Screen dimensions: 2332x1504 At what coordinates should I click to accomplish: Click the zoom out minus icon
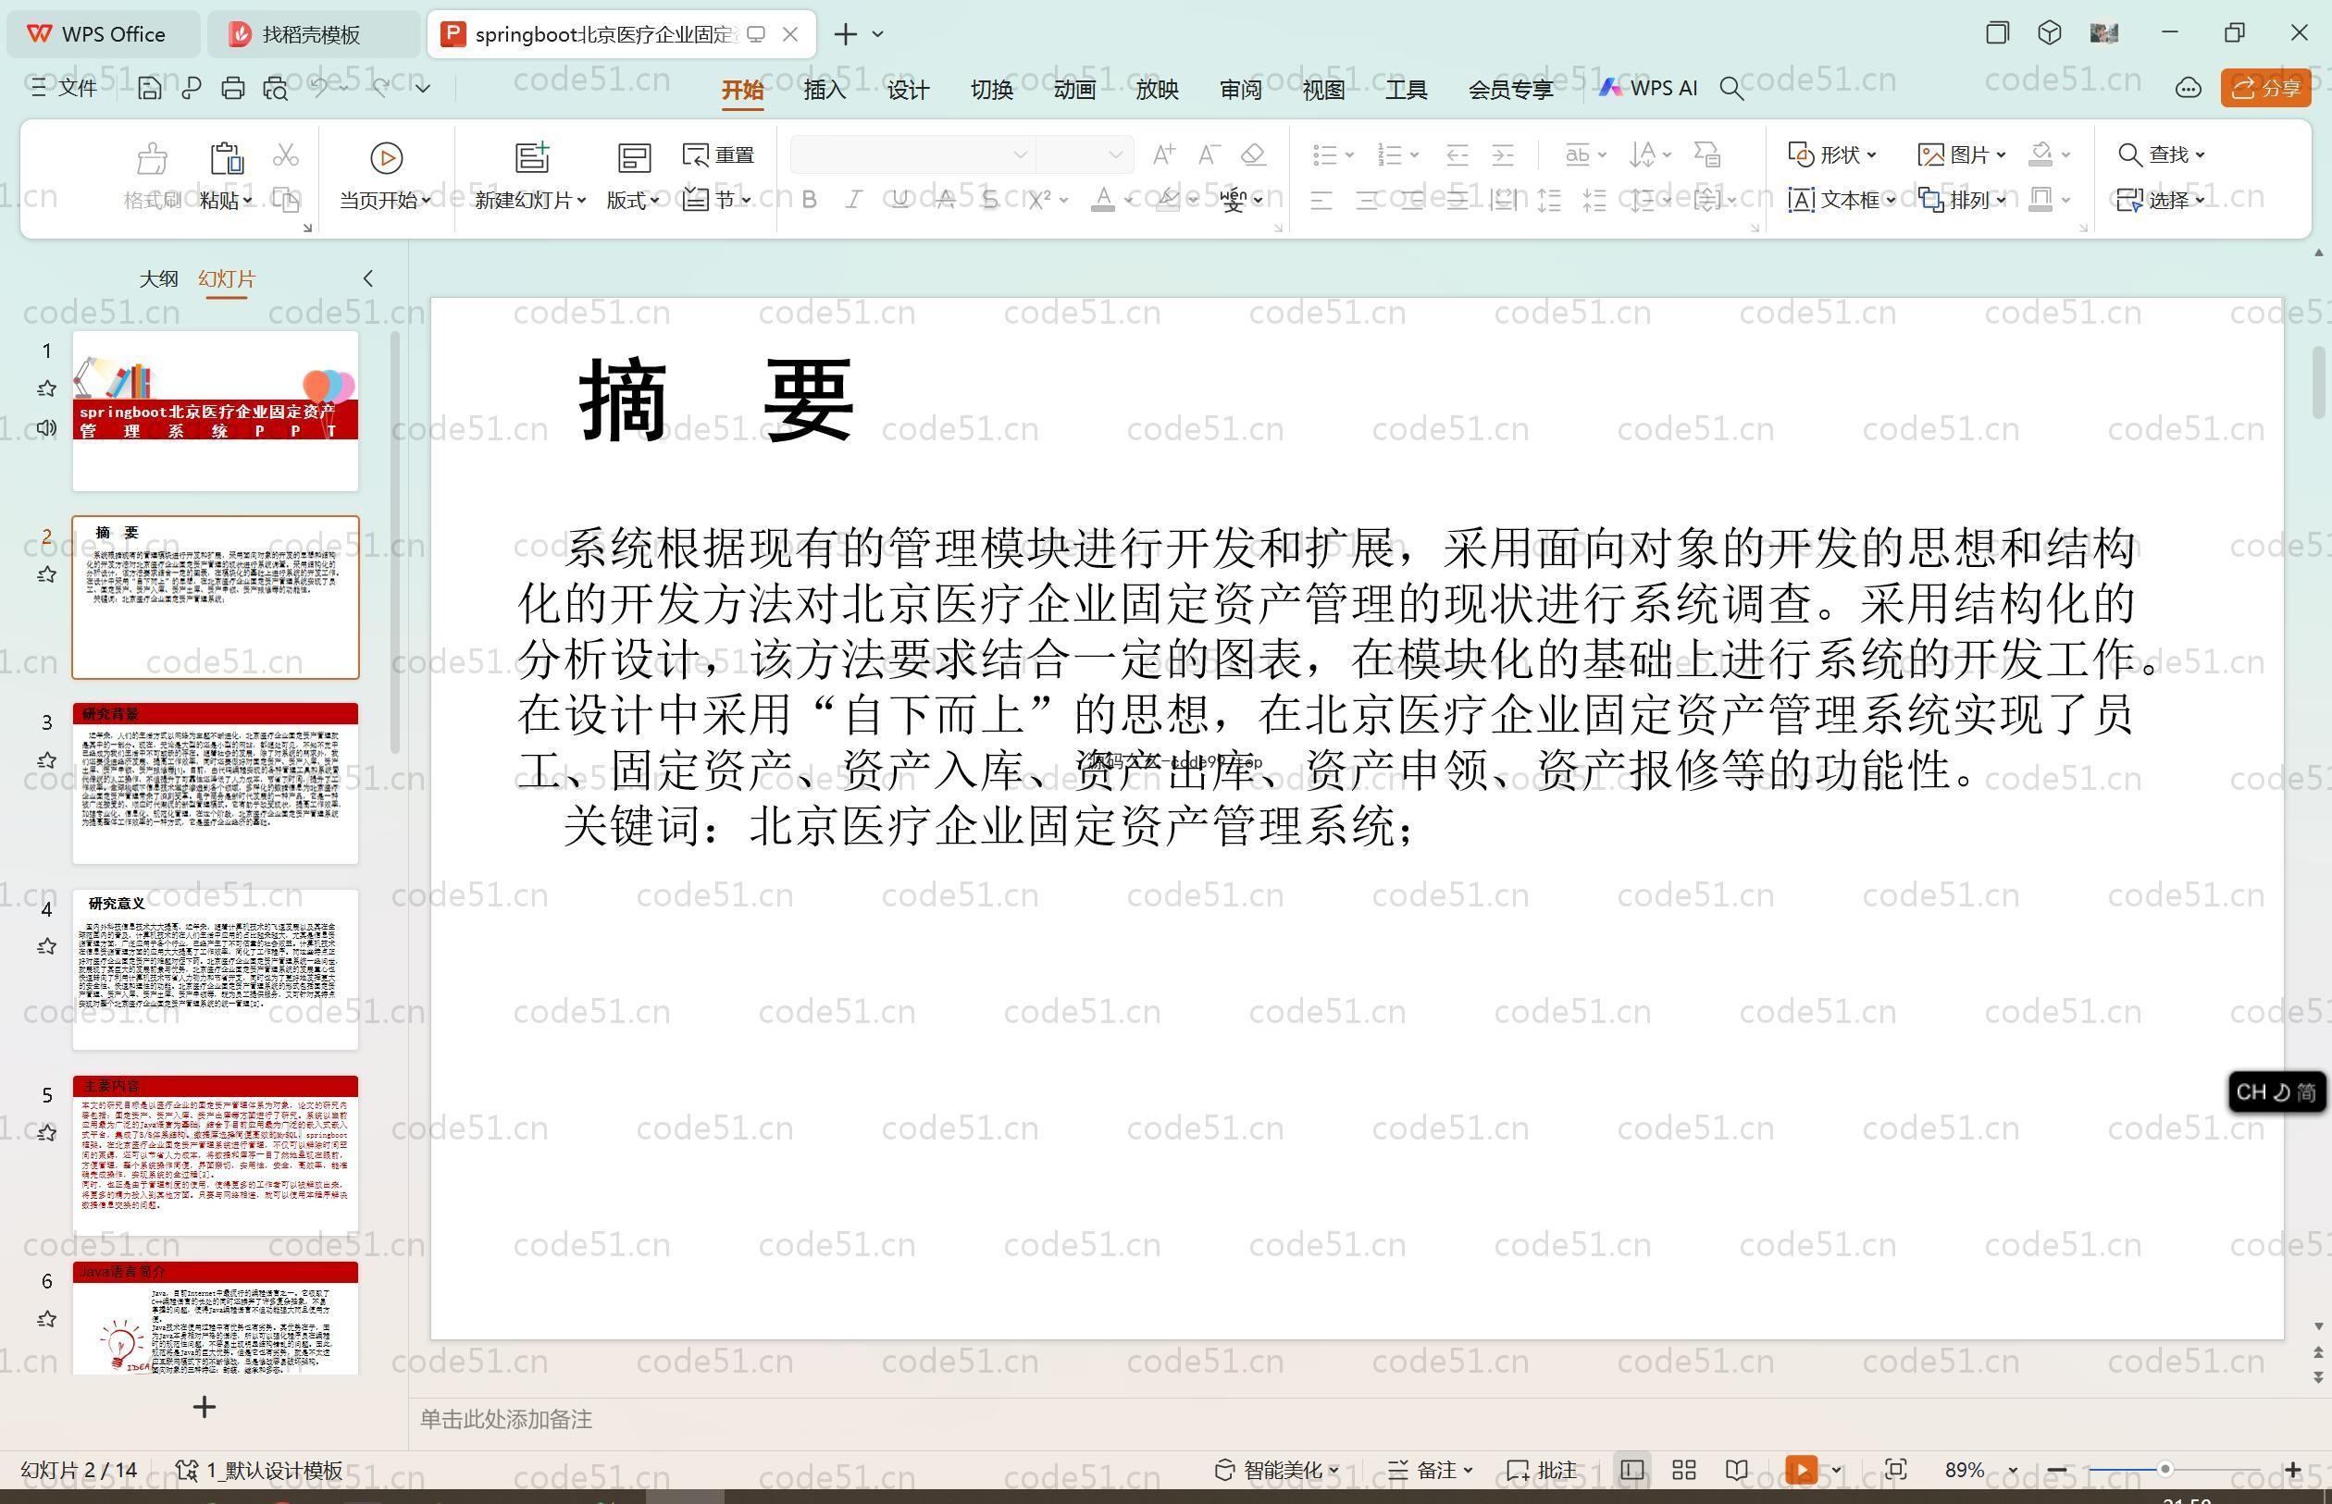pos(2055,1470)
